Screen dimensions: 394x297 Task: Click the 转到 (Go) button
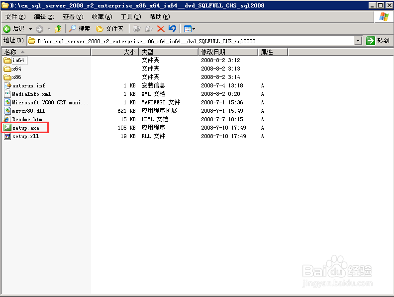point(378,41)
